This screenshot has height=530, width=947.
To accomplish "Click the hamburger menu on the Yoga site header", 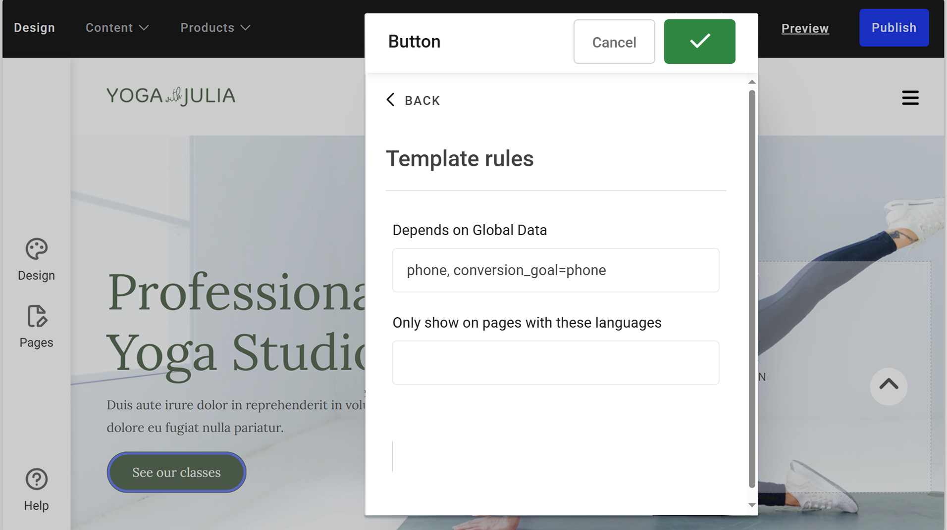I will 910,97.
